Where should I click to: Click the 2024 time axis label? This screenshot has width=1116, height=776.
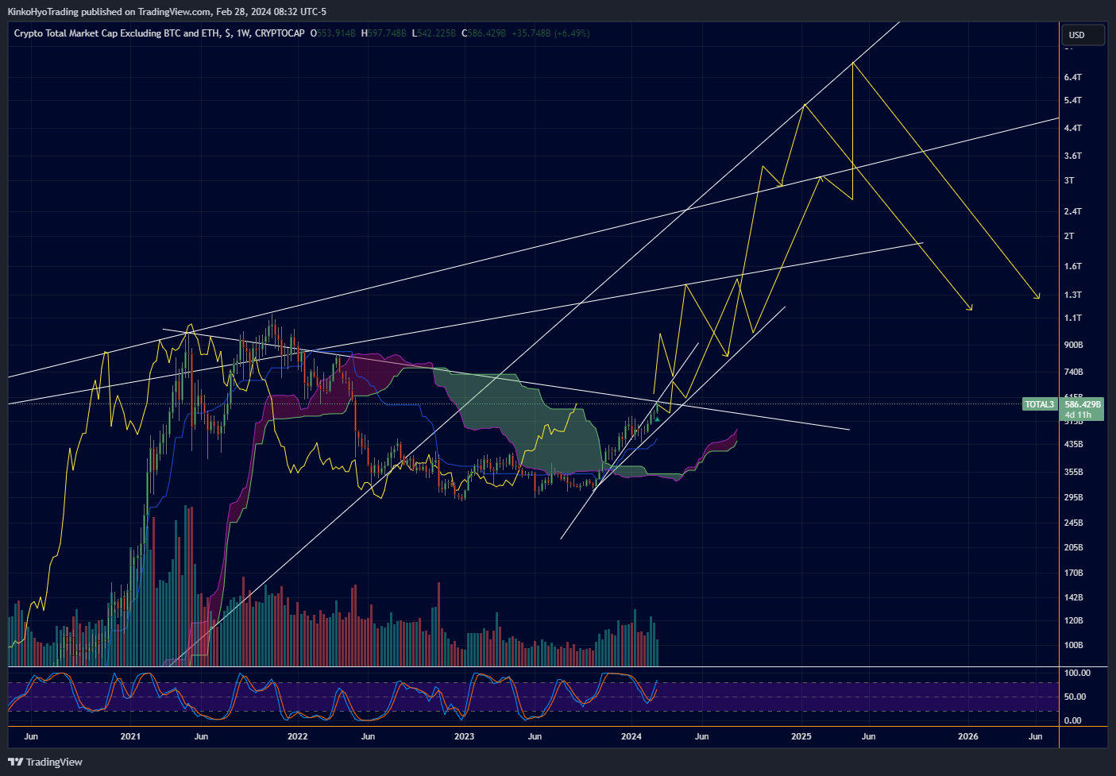click(631, 736)
